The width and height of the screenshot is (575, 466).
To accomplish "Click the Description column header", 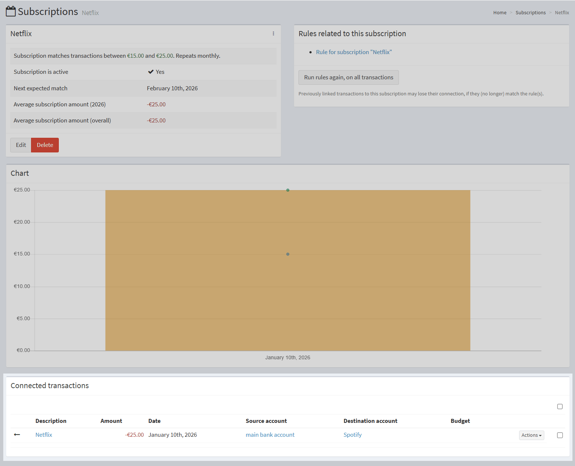I will (x=51, y=421).
